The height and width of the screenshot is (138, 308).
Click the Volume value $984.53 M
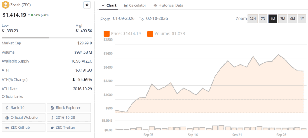pyautogui.click(x=83, y=52)
